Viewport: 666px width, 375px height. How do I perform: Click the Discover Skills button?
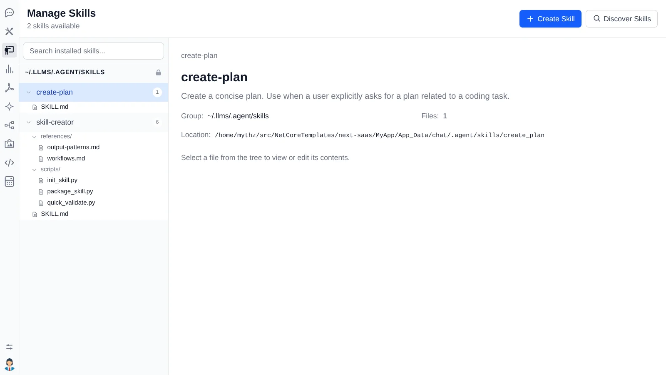[x=621, y=19]
